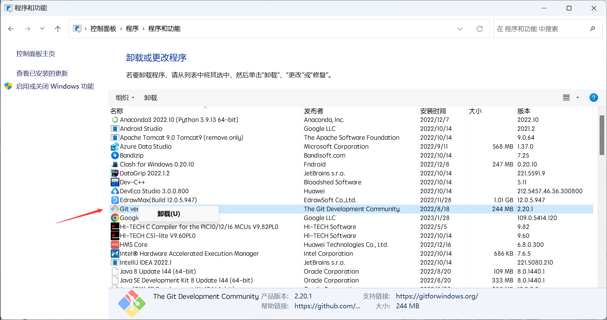This screenshot has width=607, height=320.
Task: Click the DataGrip program icon
Action: 115,173
